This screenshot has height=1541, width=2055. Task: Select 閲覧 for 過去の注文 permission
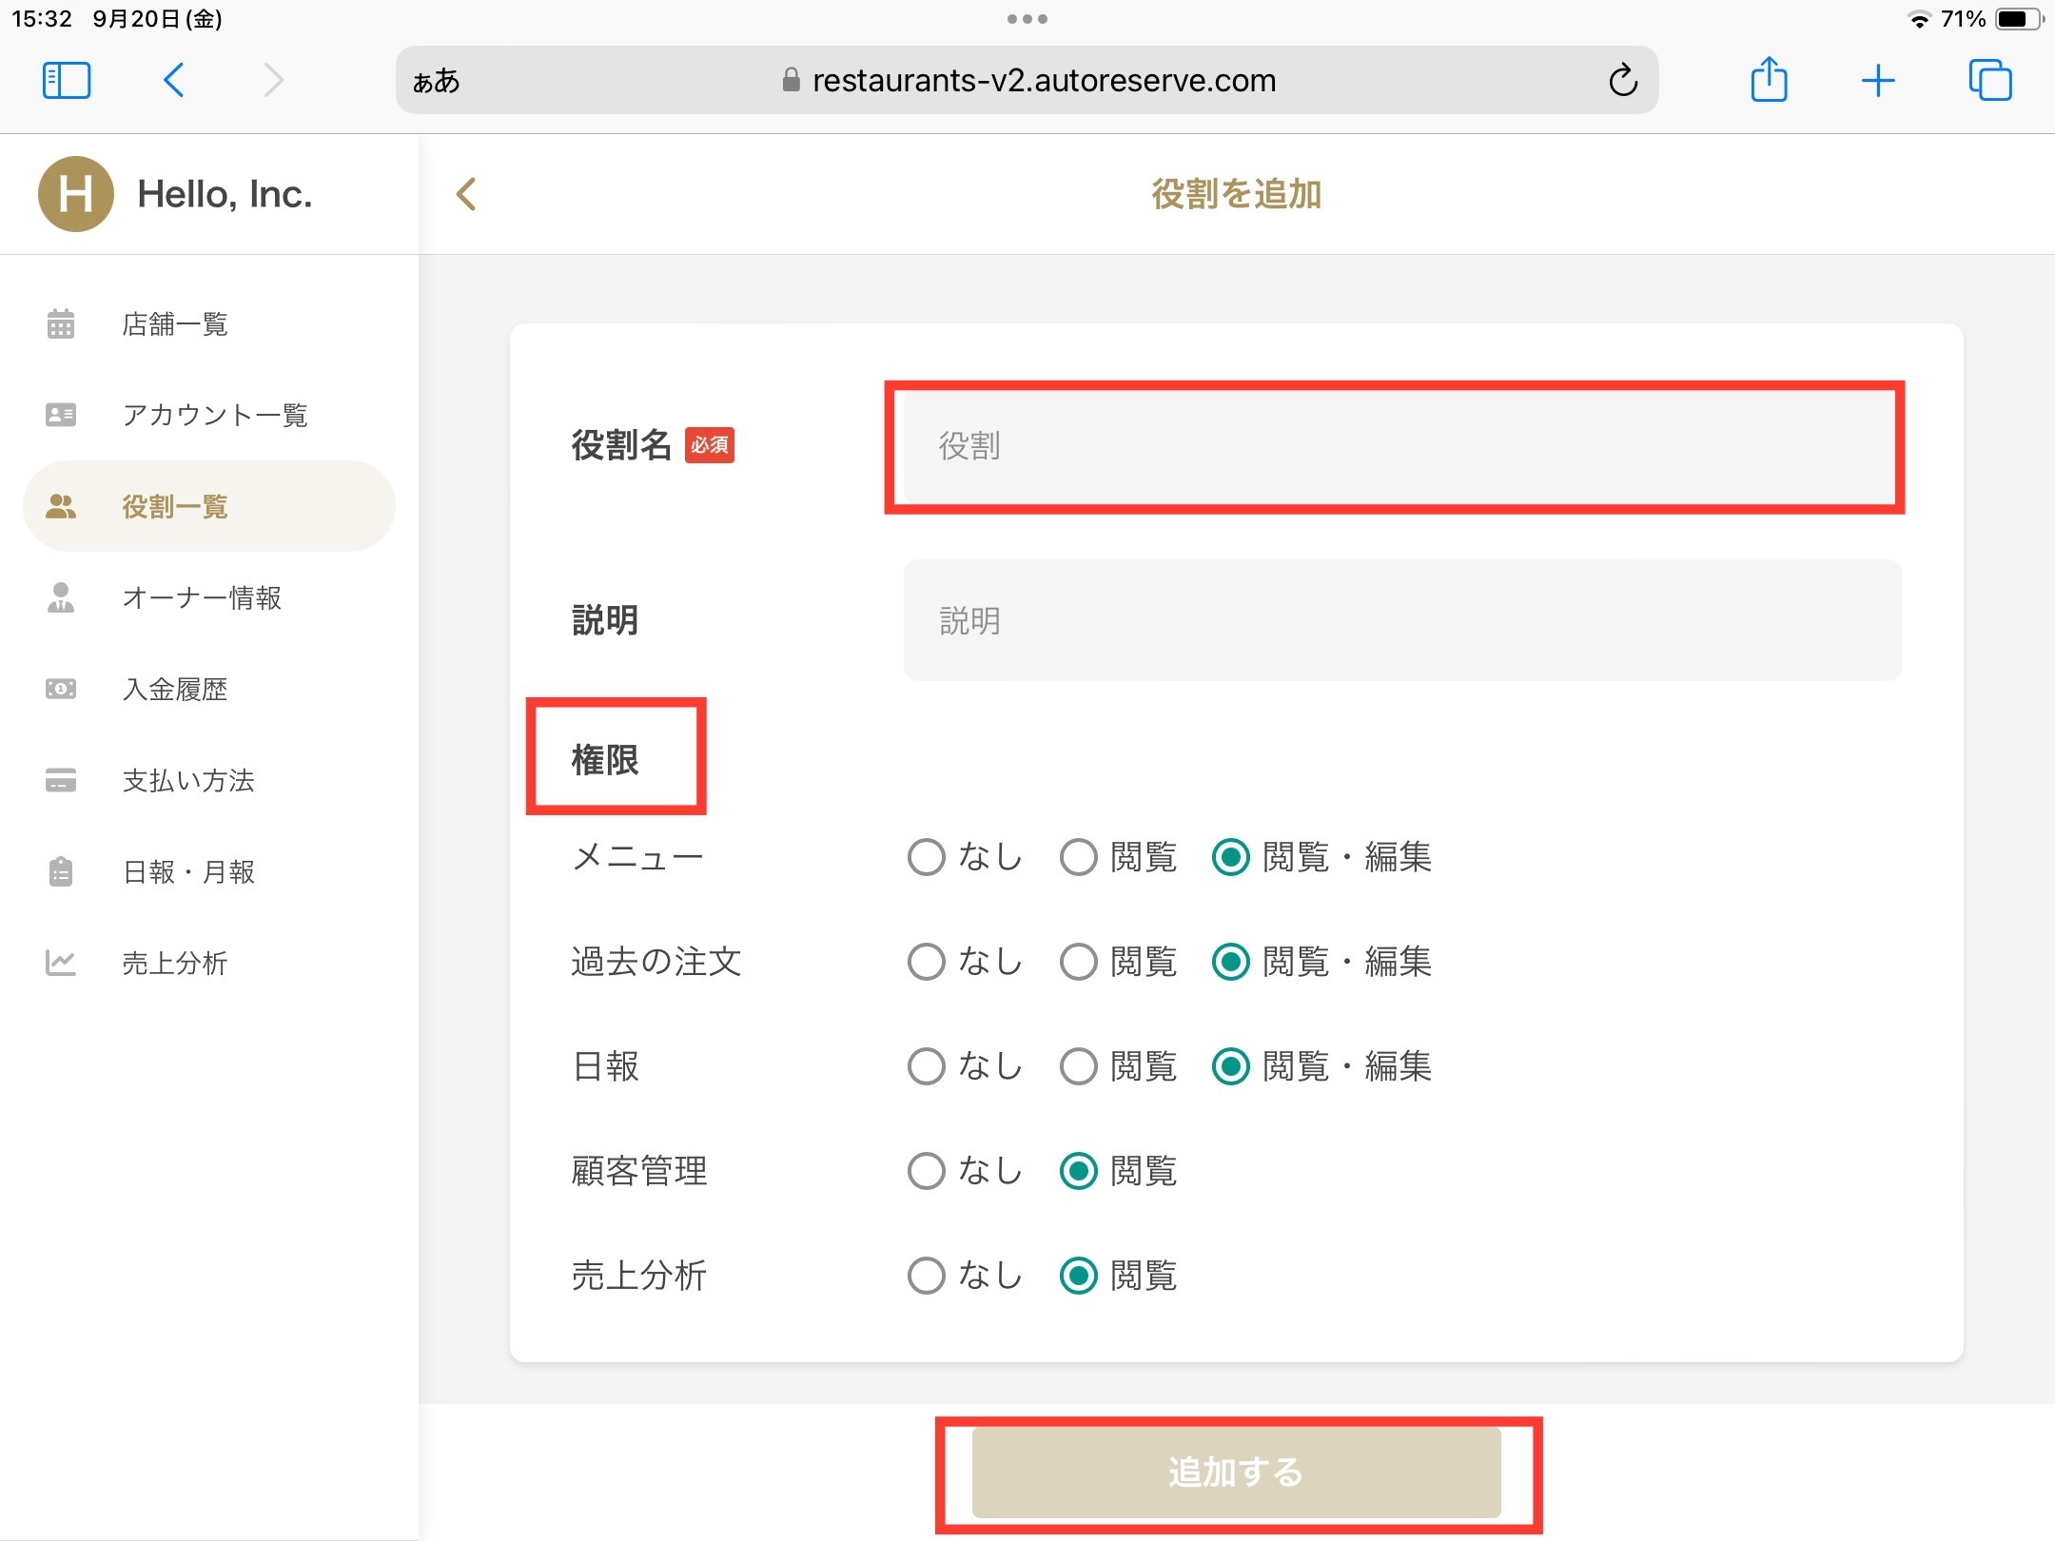(1079, 962)
